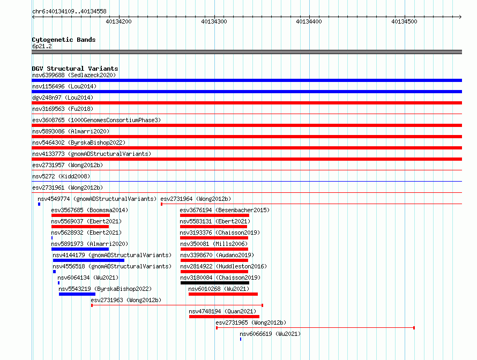This screenshot has width=477, height=360.
Task: Open esv3608765 (1000GenomesConsortiumPhase3) variant
Action: point(96,120)
